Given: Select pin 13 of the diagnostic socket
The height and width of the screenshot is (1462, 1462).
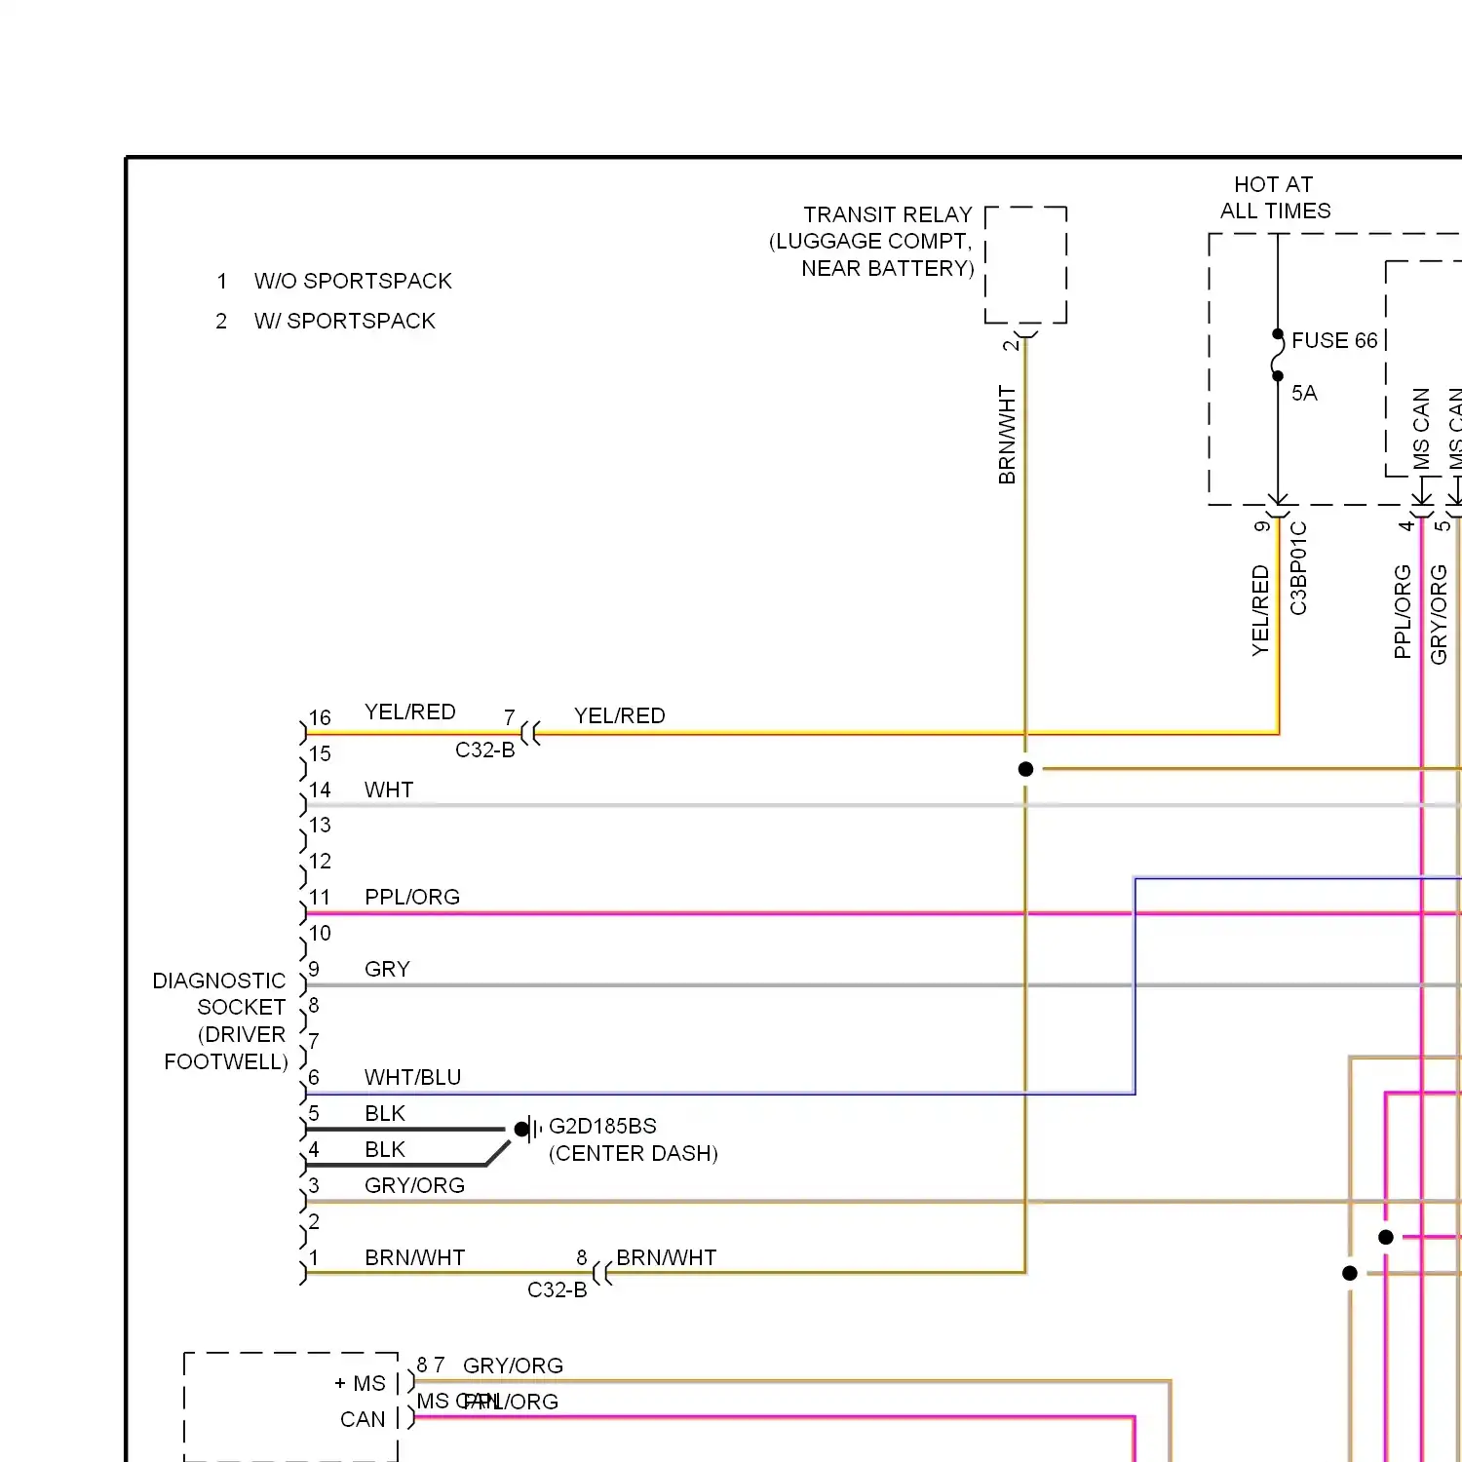Looking at the screenshot, I should click(x=320, y=825).
